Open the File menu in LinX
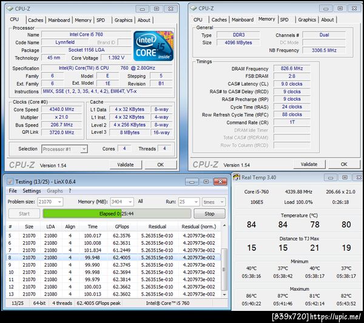Screen dimensions: 364x323 pyautogui.click(x=13, y=191)
